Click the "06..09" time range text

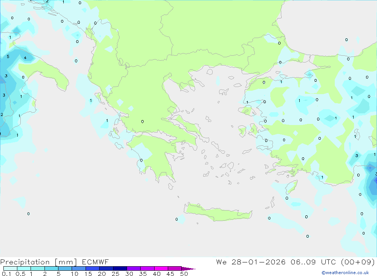click(303, 262)
